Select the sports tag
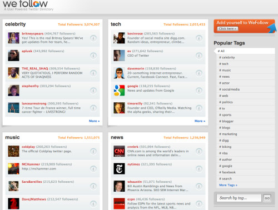The width and height of the screenshot is (278, 210). coord(225,115)
